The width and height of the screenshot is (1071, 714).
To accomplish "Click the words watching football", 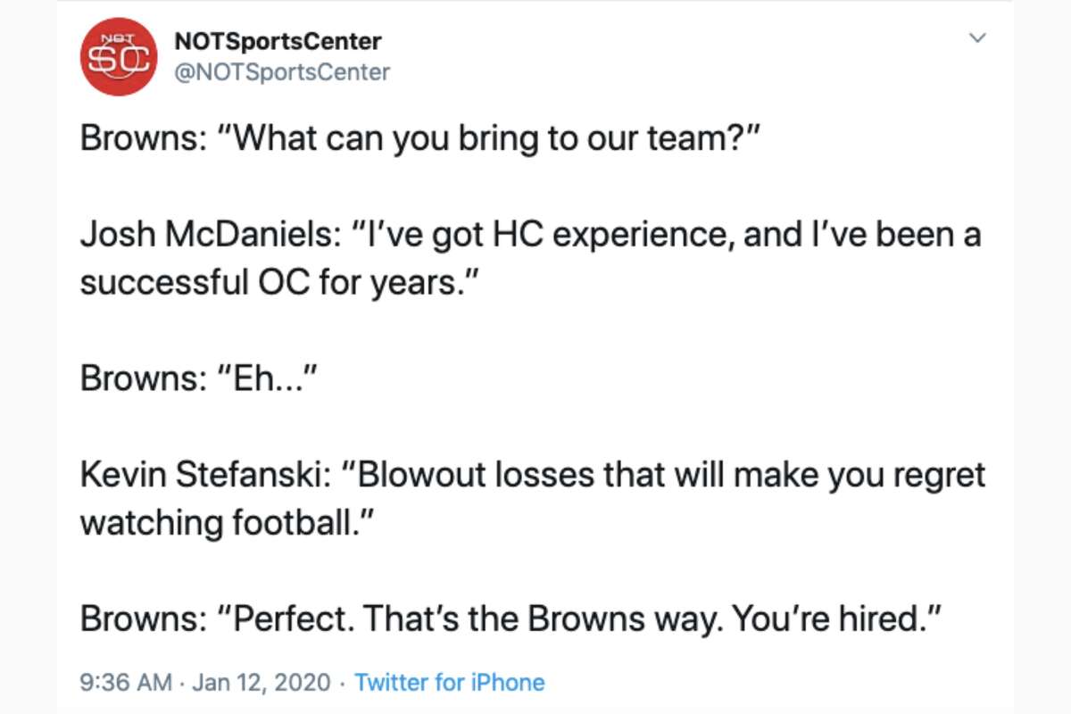I will 223,522.
